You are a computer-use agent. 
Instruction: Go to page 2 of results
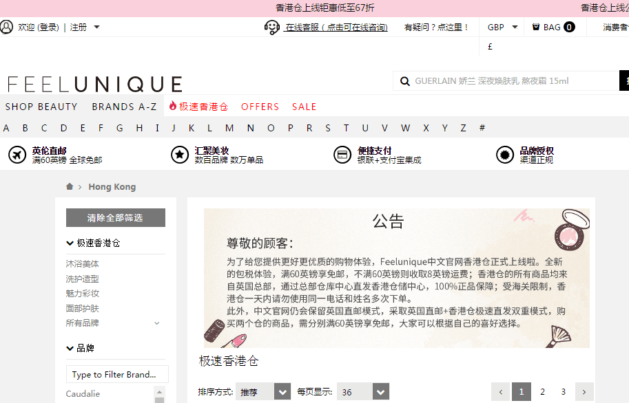point(542,392)
